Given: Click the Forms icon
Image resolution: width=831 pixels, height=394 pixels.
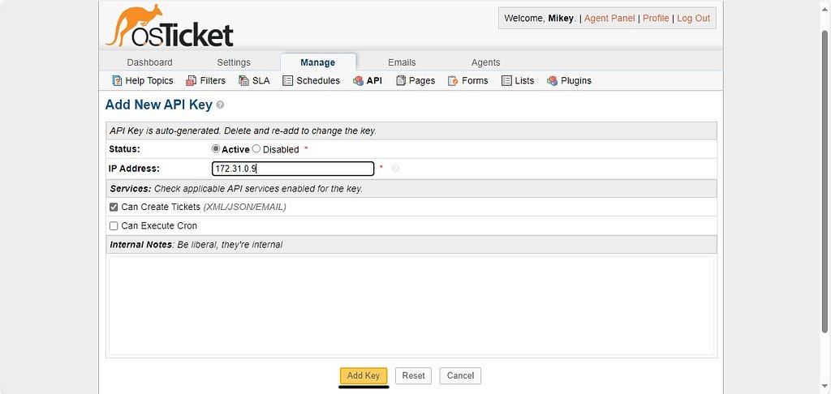Looking at the screenshot, I should click(x=453, y=80).
